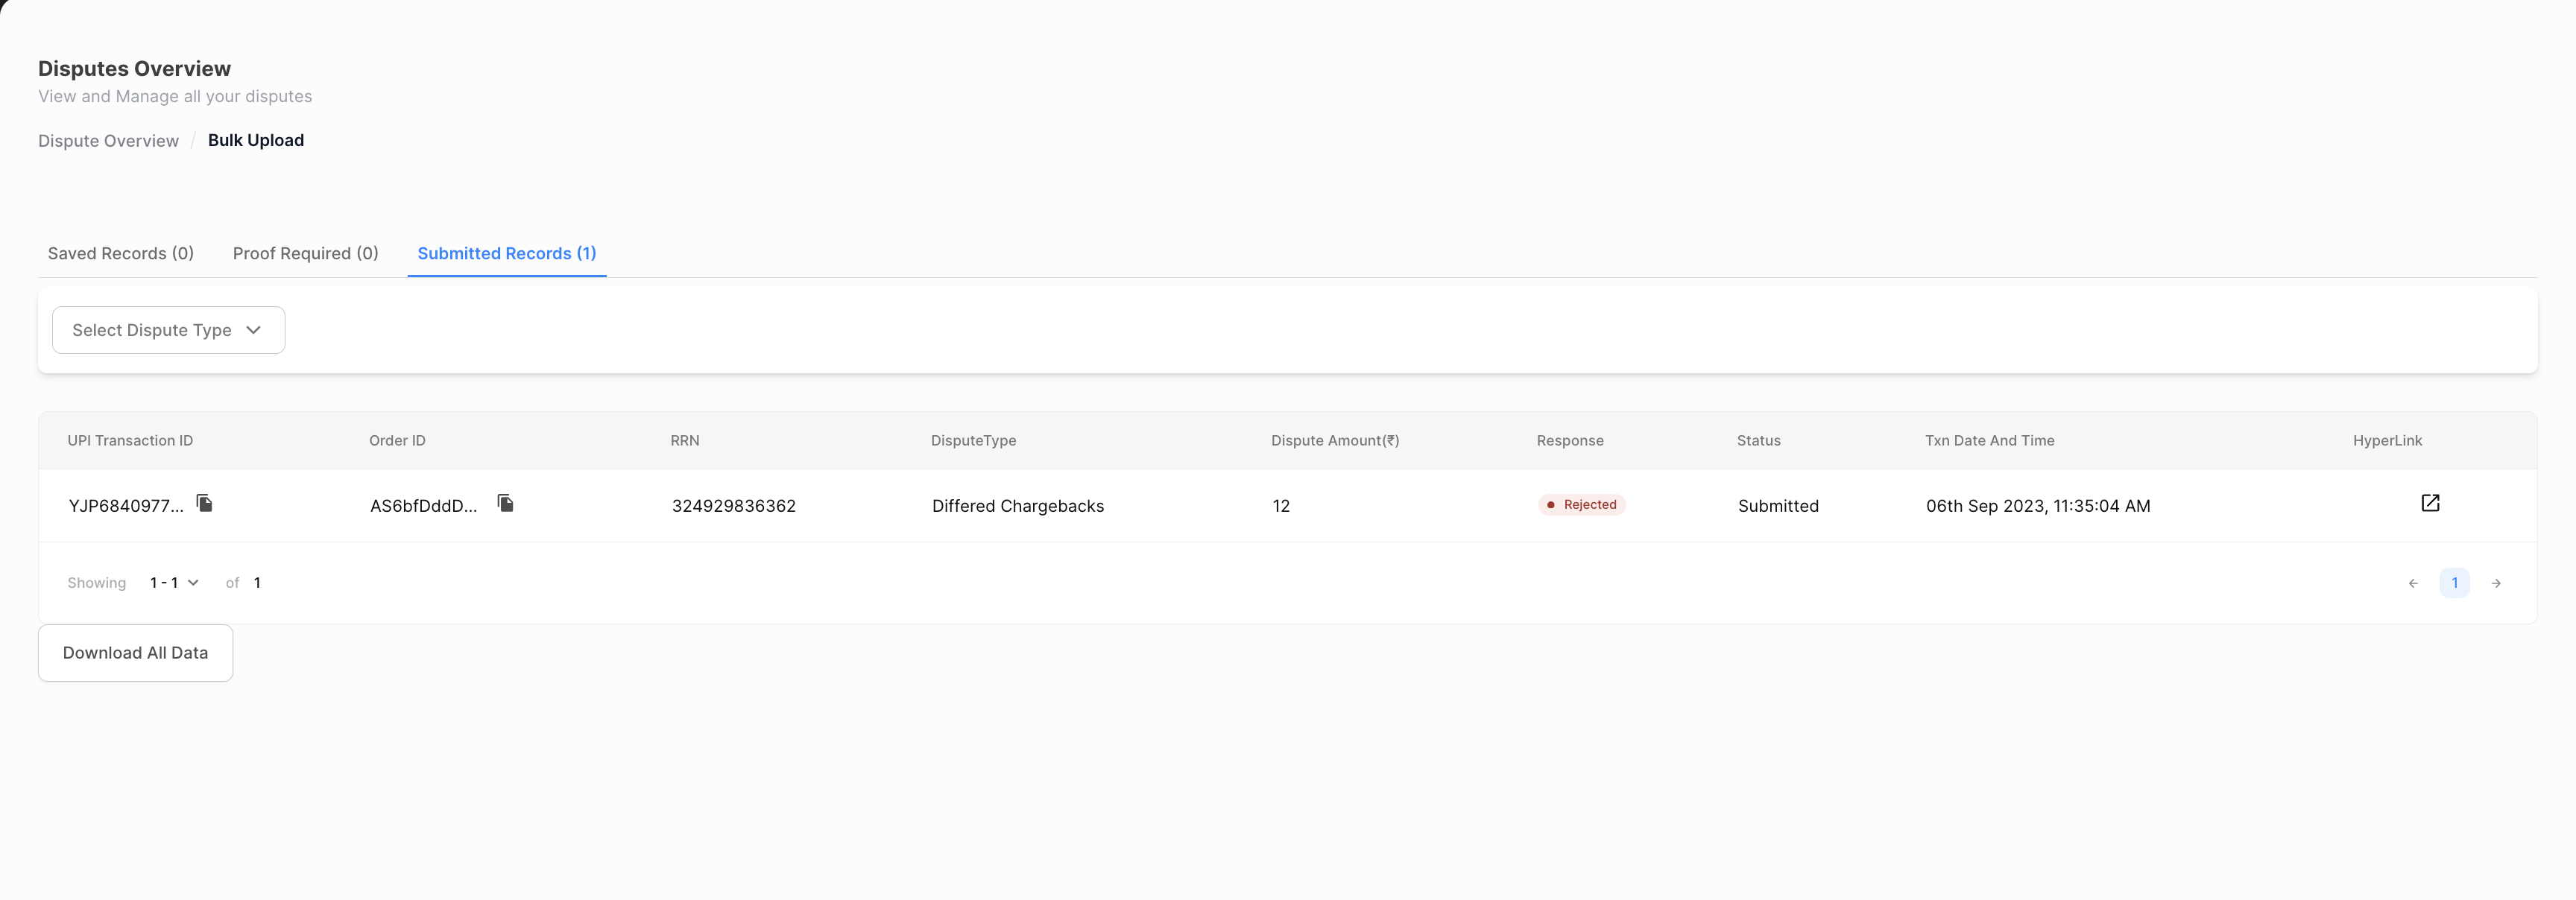
Task: Copy the UPI Transaction ID value
Action: click(205, 503)
